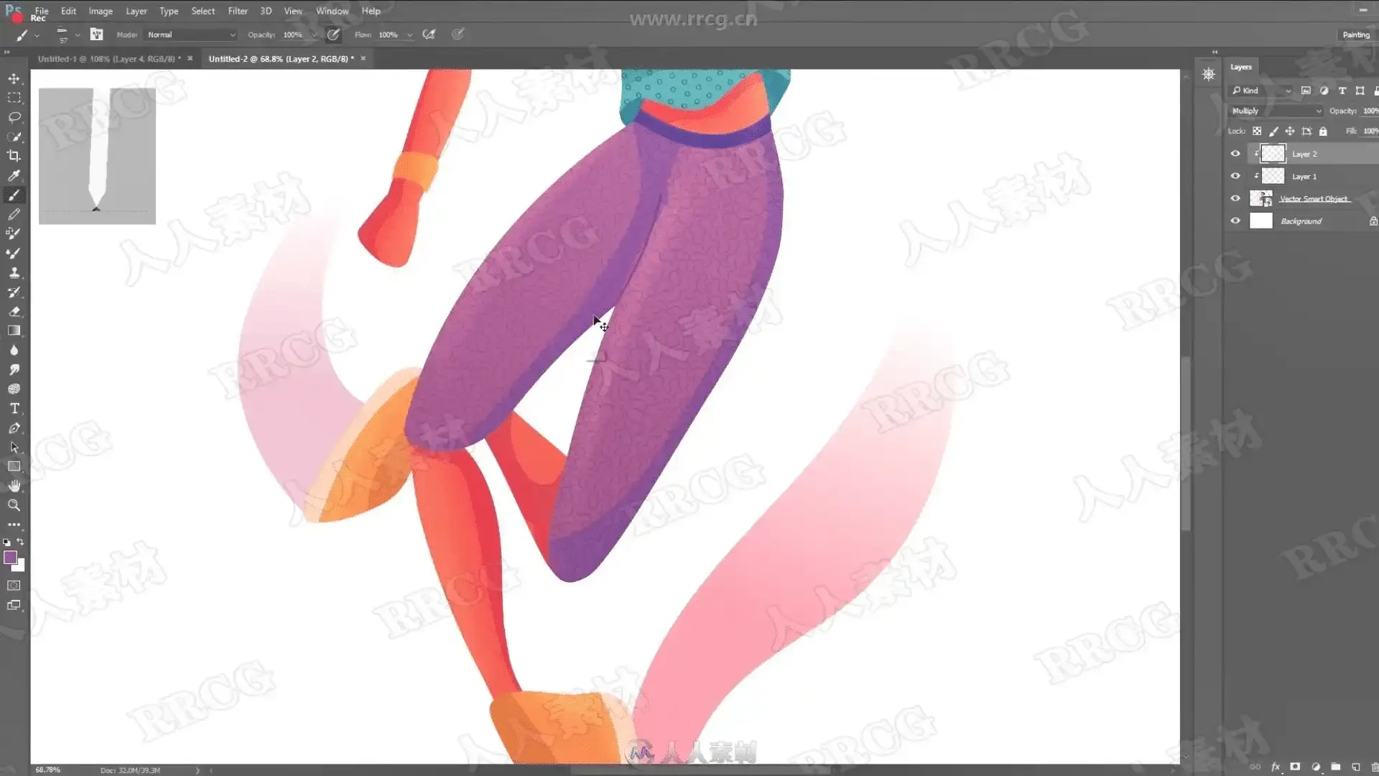Open Painting workspace switcher
The image size is (1379, 776).
pyautogui.click(x=1355, y=34)
